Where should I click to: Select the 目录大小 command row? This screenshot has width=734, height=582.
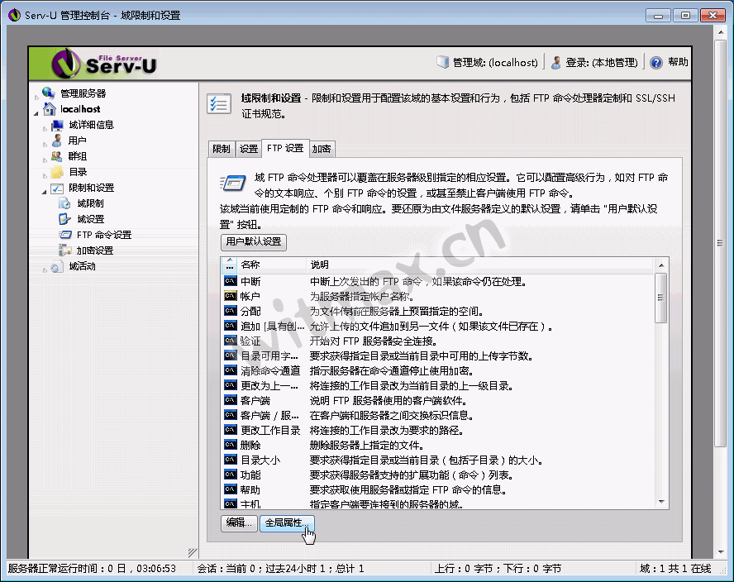pos(438,460)
